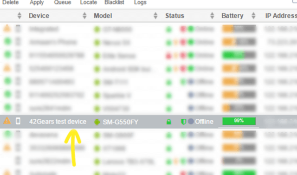Click the orange warning triangle in first row
Viewport: 297px width, 175px height.
click(7, 28)
